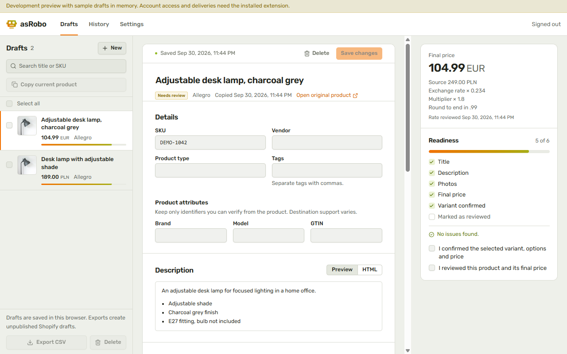The width and height of the screenshot is (567, 354).
Task: Click the Tags input field
Action: 327,170
